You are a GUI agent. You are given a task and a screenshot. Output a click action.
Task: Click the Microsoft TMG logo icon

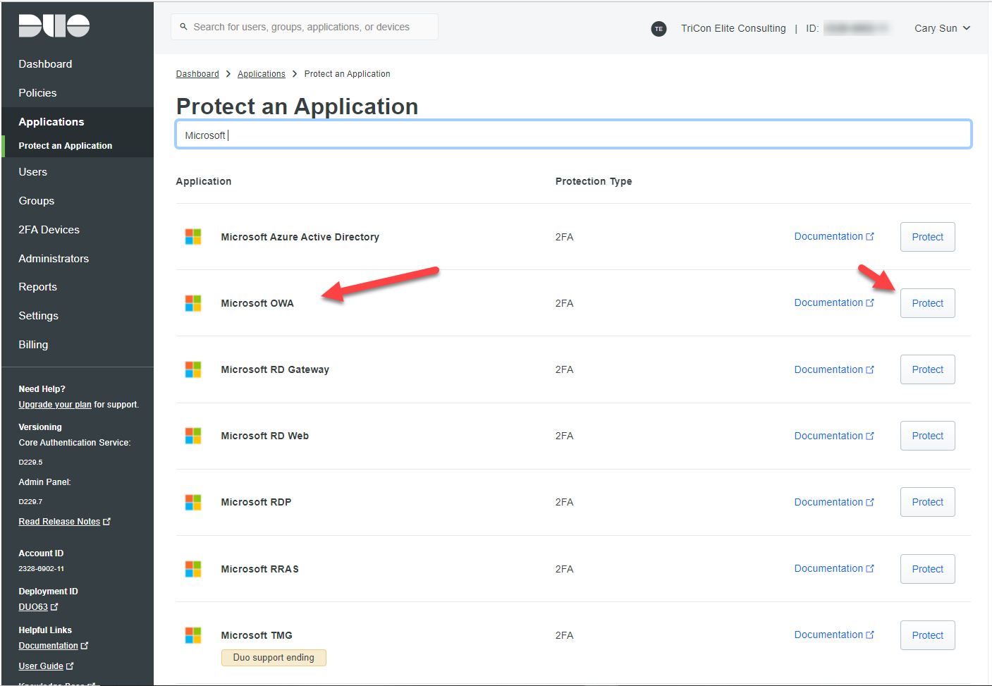[193, 635]
